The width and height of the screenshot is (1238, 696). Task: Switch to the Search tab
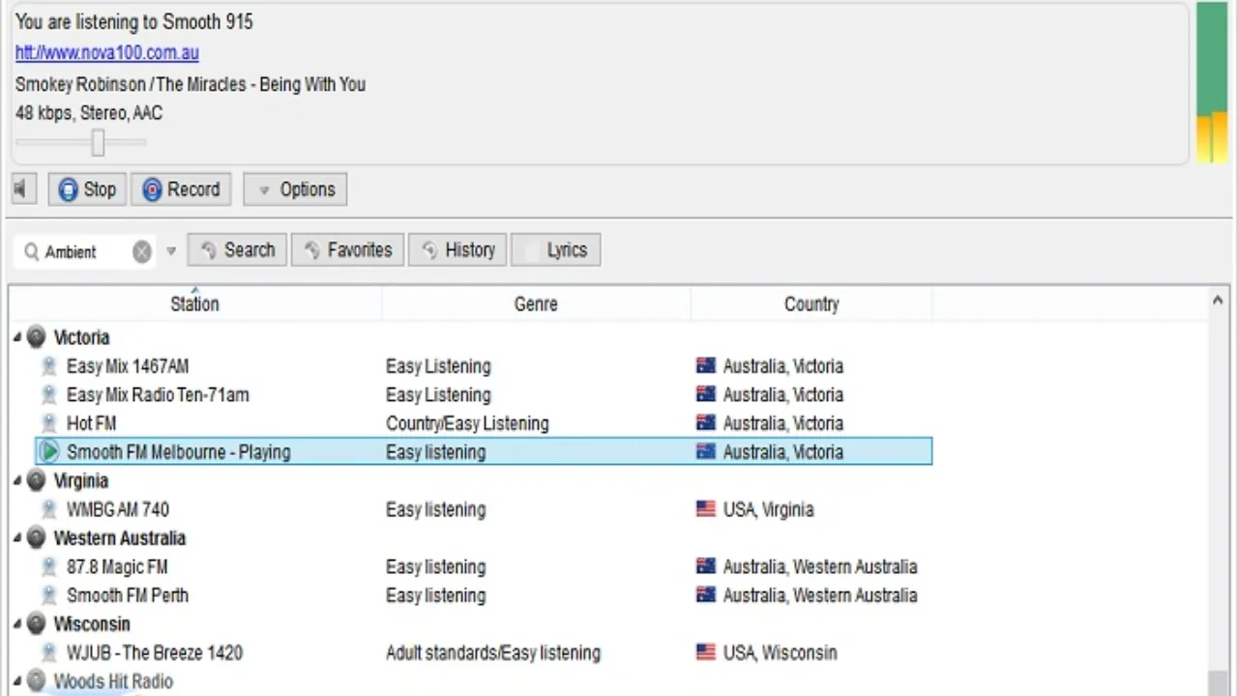coord(237,250)
